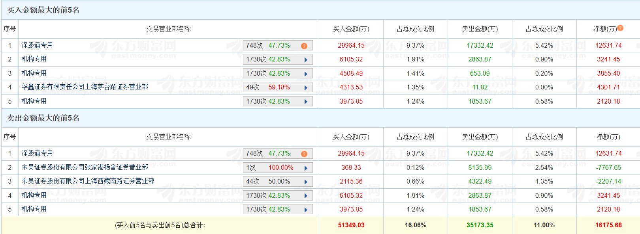Open 东吴证券股份有限公司上海西藏南路证券营业部 link
Image resolution: width=640 pixels, height=234 pixels.
(x=88, y=181)
